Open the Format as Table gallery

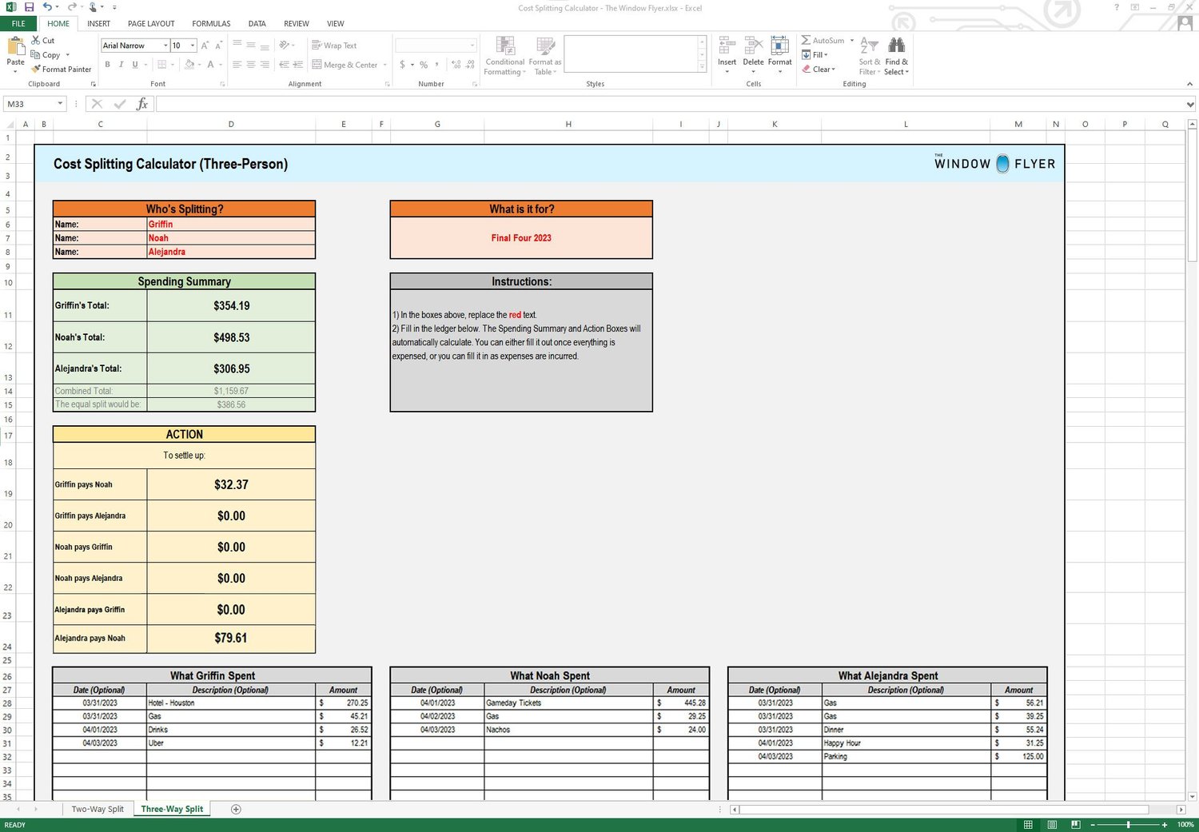(x=545, y=56)
